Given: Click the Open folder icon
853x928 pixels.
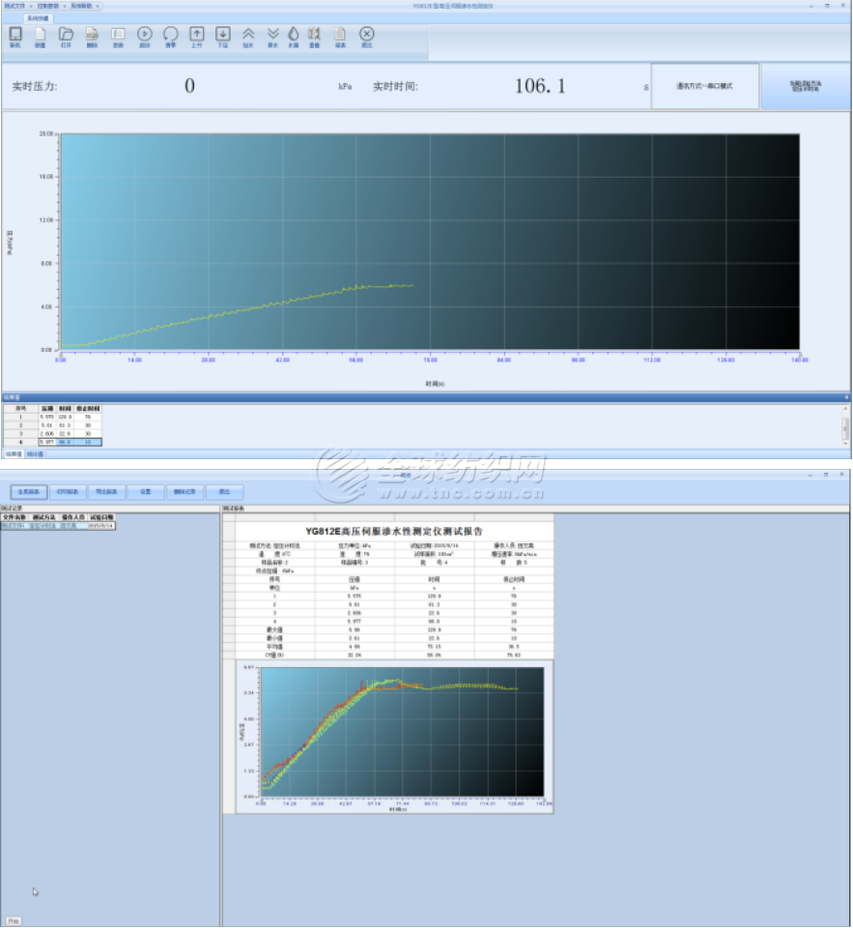Looking at the screenshot, I should point(66,37).
